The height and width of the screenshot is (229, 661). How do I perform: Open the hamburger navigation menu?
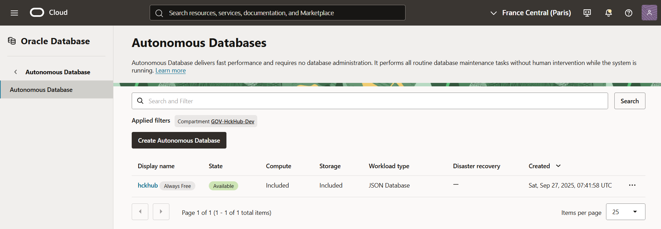click(14, 13)
